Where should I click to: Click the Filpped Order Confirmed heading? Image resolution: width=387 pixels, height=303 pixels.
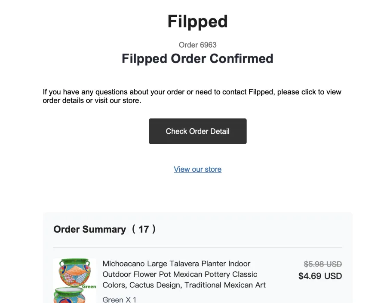click(x=197, y=59)
